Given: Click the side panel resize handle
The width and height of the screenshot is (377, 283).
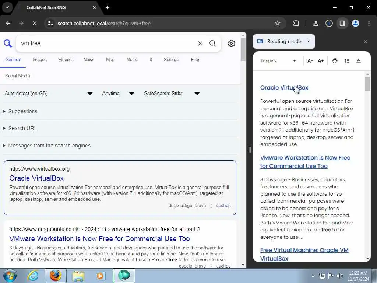Looking at the screenshot, I should [250, 150].
